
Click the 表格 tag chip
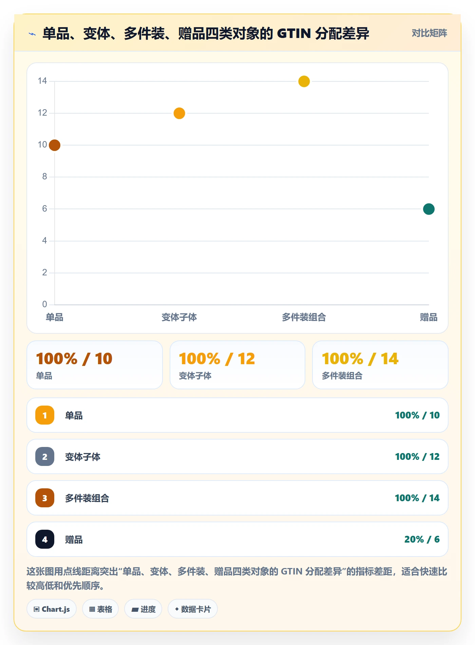click(100, 609)
